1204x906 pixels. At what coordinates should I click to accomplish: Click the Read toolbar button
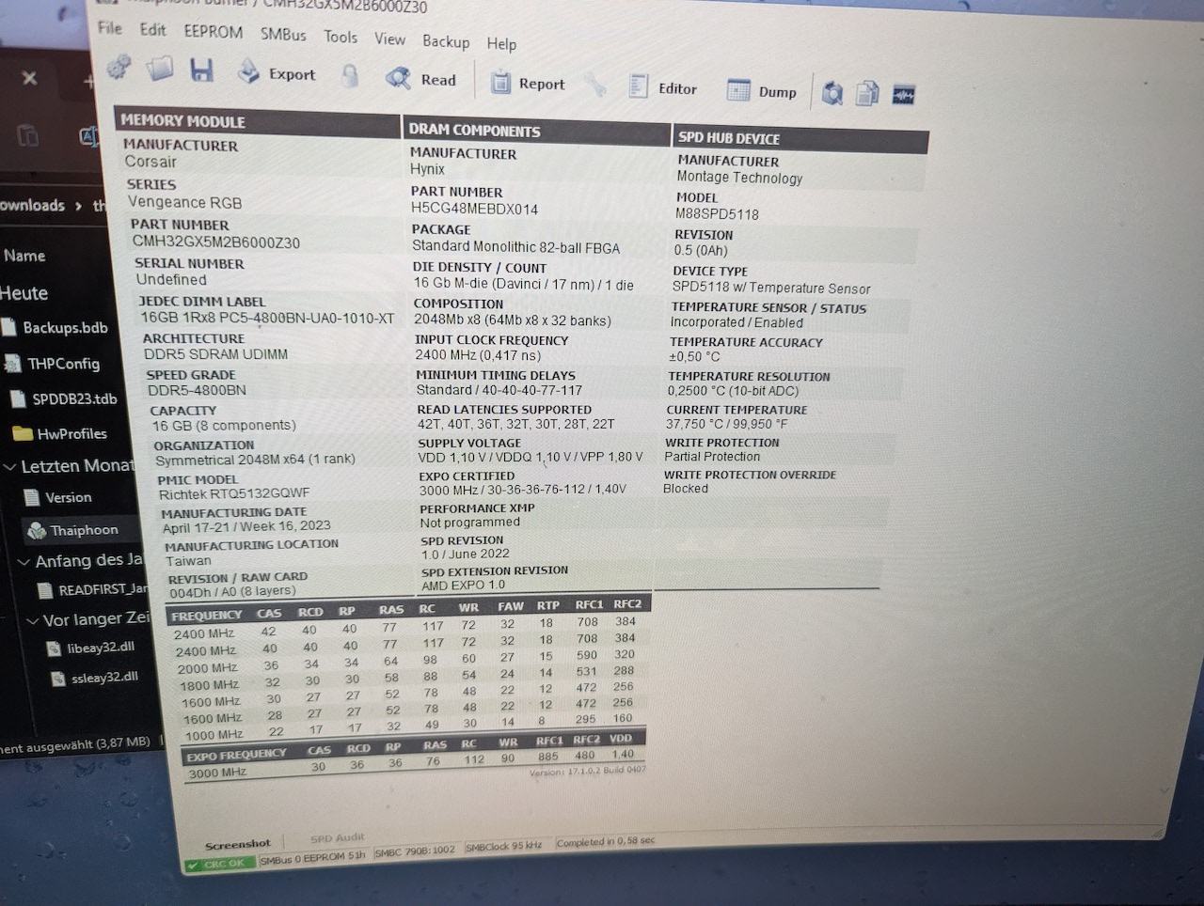(421, 79)
